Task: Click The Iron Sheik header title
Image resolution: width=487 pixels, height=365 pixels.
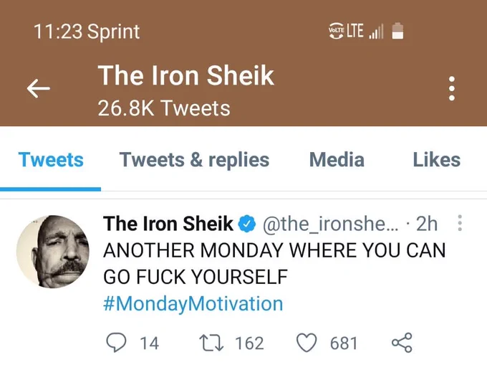Action: point(185,75)
